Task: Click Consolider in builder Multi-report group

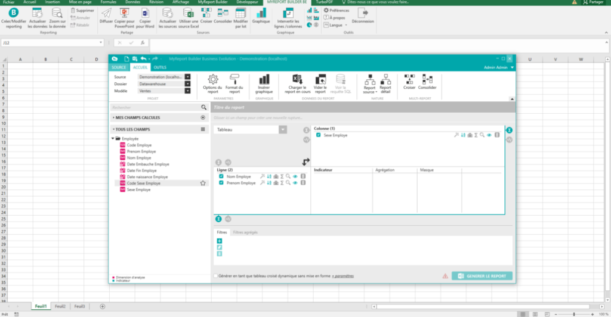Action: click(427, 82)
